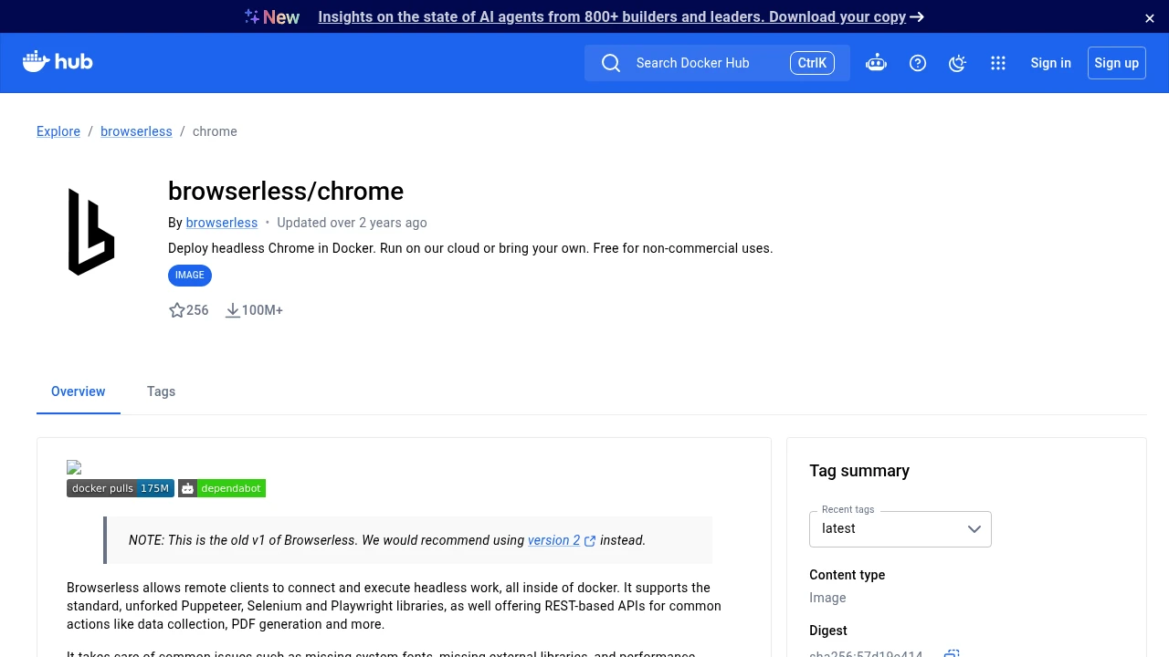Copy the digest hash icon

coord(951,653)
